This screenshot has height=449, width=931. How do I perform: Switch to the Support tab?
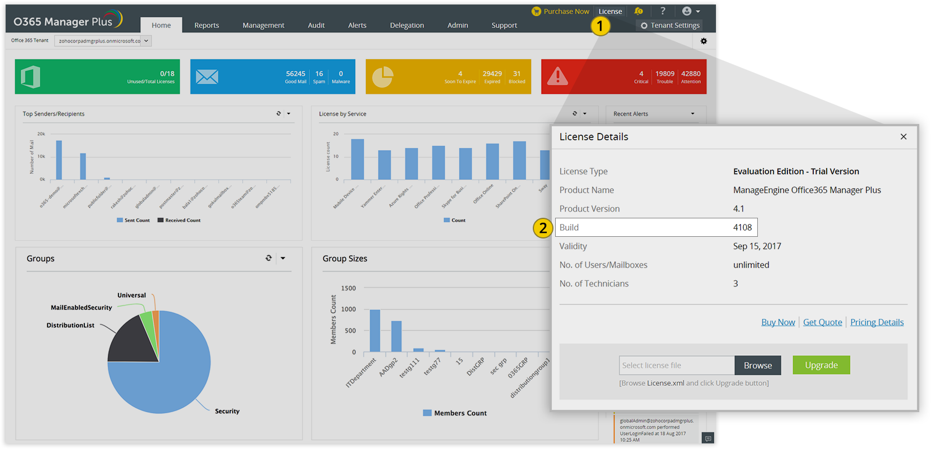(504, 25)
